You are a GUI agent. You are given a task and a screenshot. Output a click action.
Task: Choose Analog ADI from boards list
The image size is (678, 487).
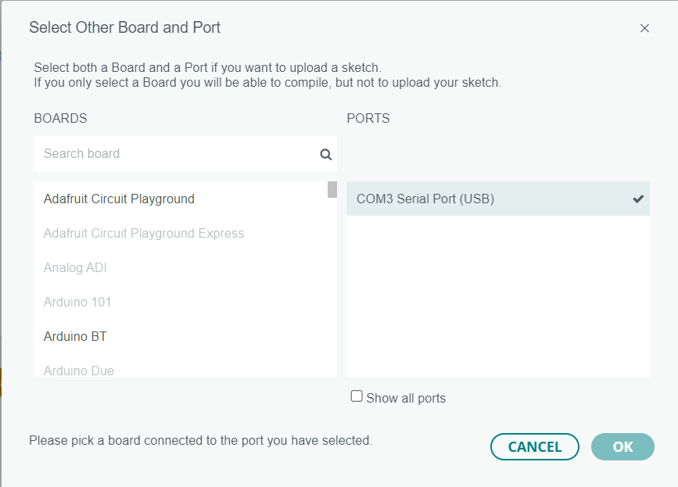[x=75, y=267]
